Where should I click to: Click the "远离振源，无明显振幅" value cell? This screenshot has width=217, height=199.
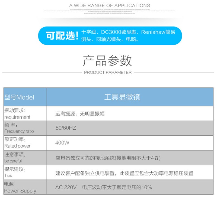(80, 114)
